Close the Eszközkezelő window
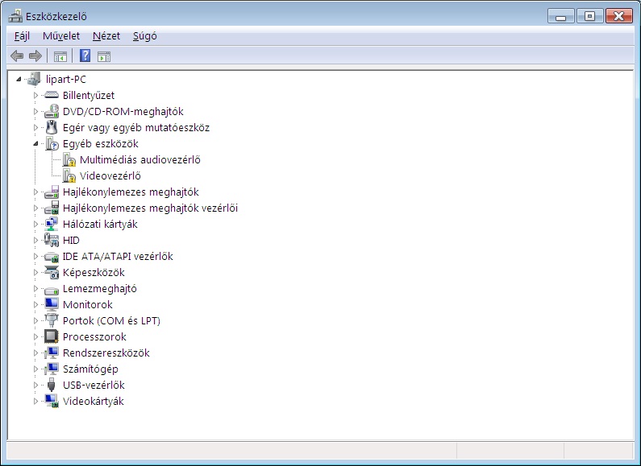 click(619, 16)
